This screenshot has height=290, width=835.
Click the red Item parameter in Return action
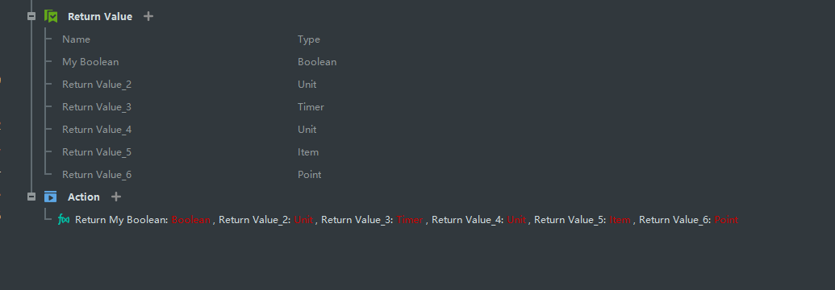[620, 220]
